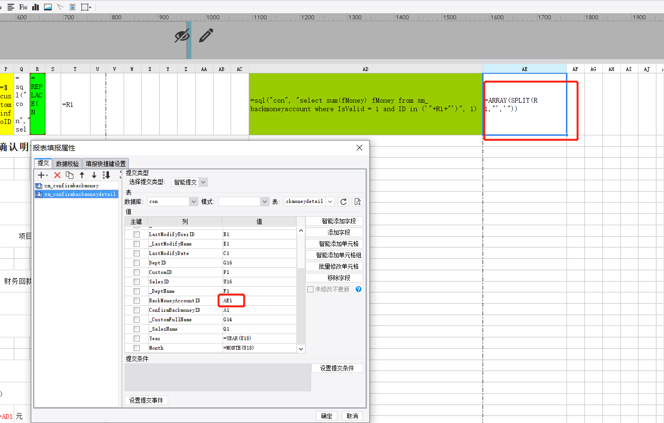
Task: Select xm_confirmbackmoneydetail in the submit list
Action: tap(76, 194)
